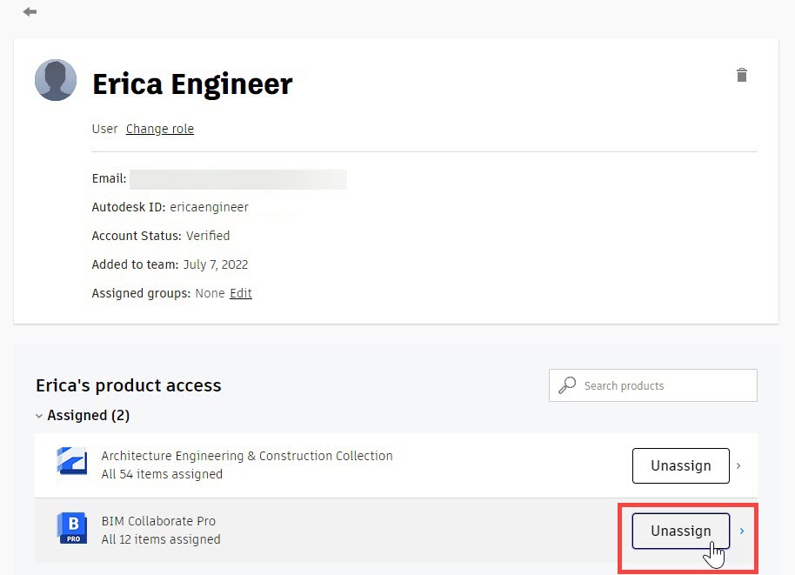Unassign Architecture Engineering & Construction Collection

[680, 465]
